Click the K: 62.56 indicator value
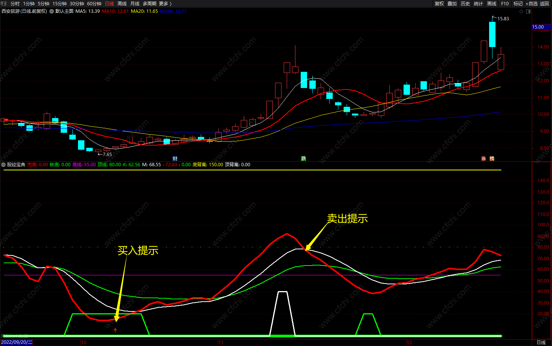The image size is (552, 346). 132,165
